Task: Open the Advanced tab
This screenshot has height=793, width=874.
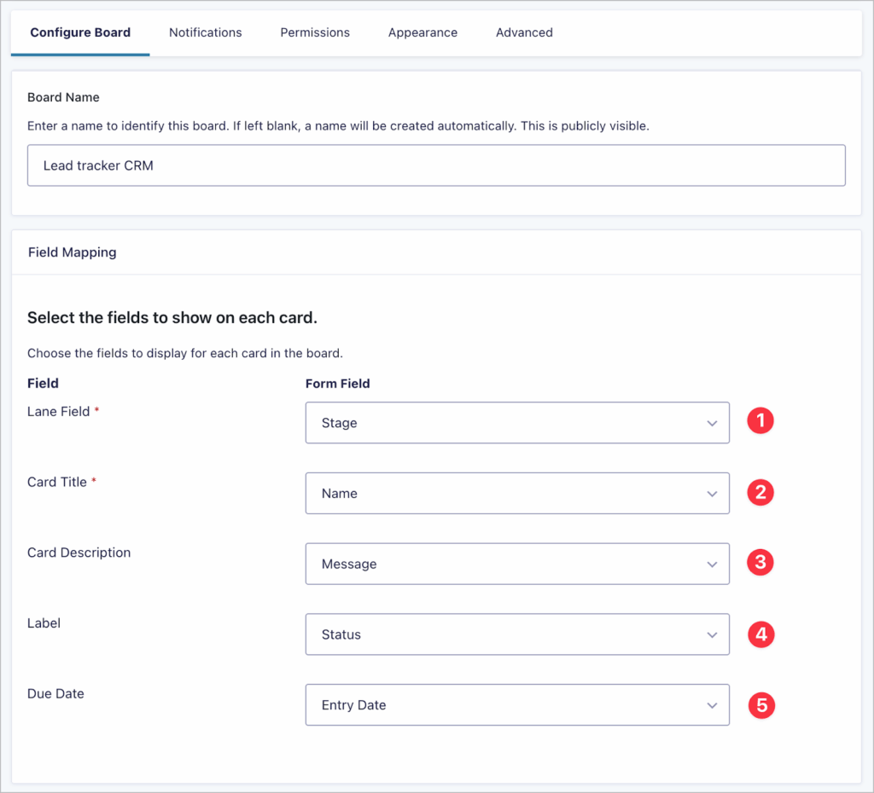Action: tap(524, 32)
